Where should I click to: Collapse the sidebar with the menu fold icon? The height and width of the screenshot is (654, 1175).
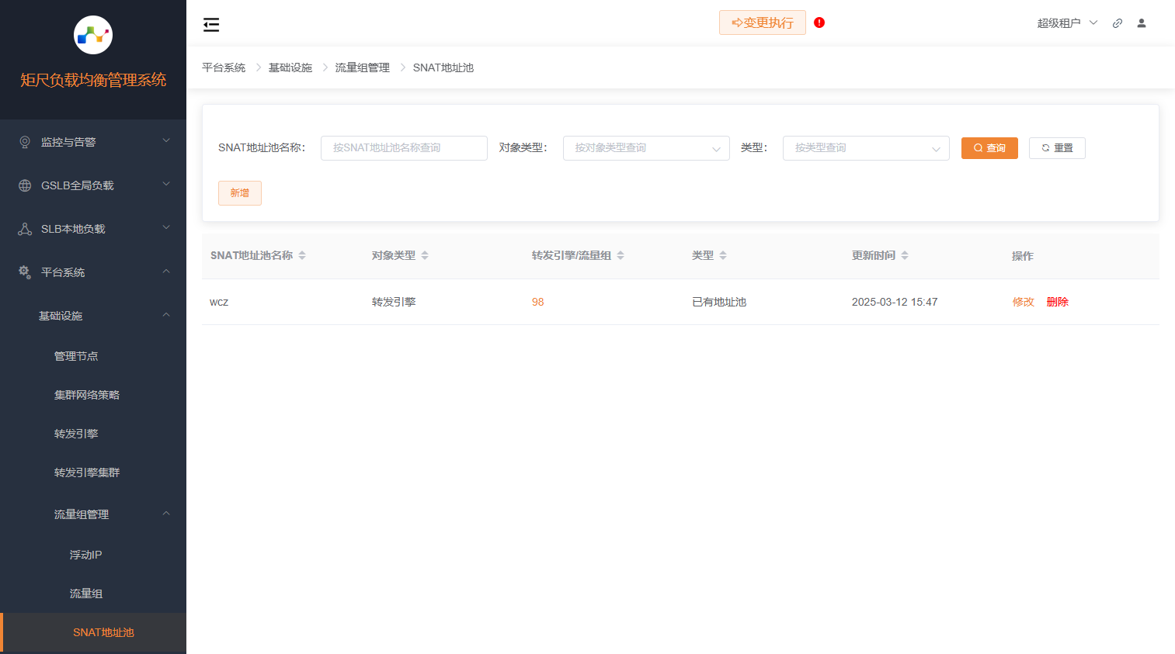tap(211, 25)
